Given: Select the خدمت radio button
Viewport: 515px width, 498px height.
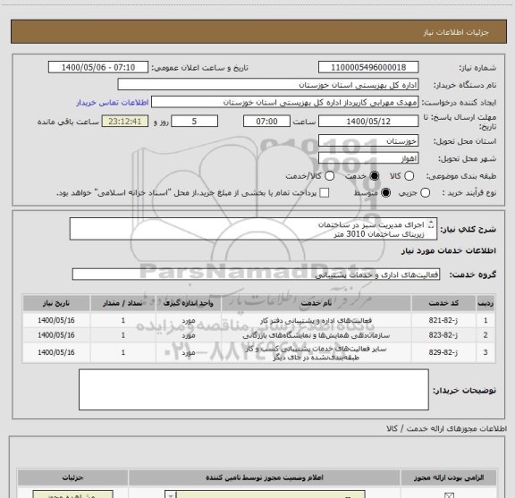Looking at the screenshot, I should point(375,176).
